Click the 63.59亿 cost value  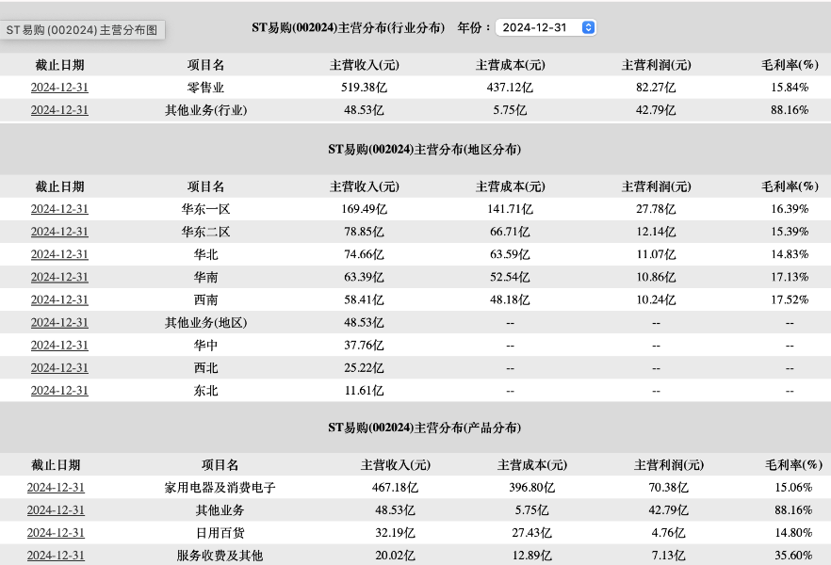click(x=510, y=254)
